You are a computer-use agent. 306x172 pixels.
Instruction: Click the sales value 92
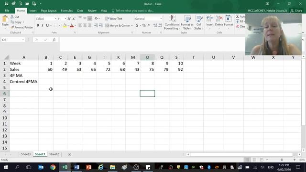[x=176, y=69]
